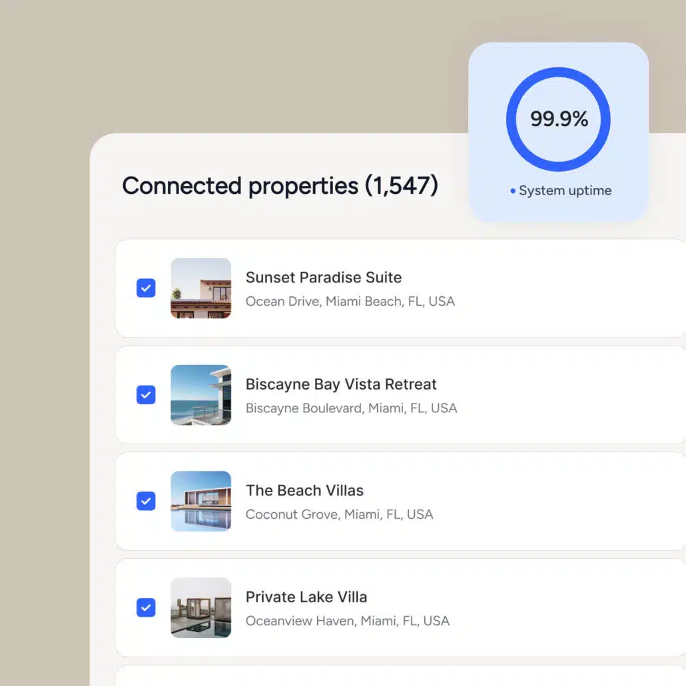The height and width of the screenshot is (686, 686).
Task: Open the Sunset Paradise Suite thumbnail
Action: tap(201, 288)
